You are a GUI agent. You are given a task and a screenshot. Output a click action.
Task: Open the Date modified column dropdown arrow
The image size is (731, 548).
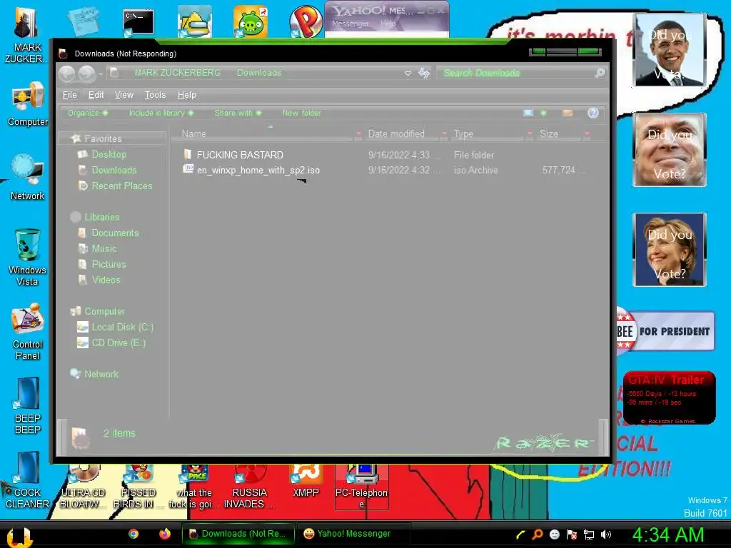(x=444, y=133)
